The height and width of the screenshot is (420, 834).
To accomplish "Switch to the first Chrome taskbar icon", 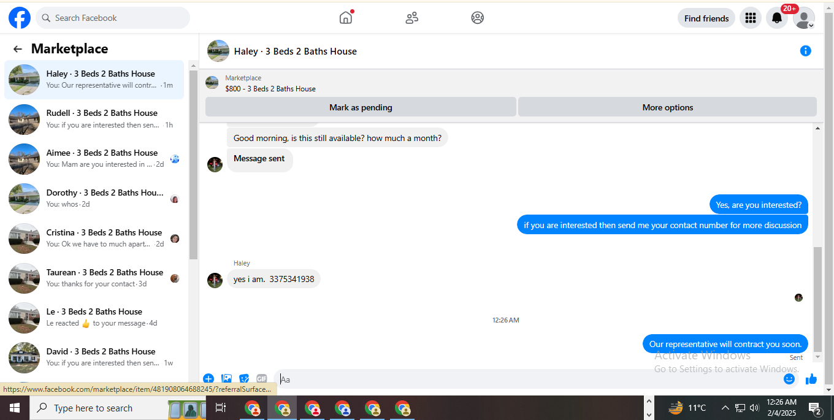I will pyautogui.click(x=252, y=408).
